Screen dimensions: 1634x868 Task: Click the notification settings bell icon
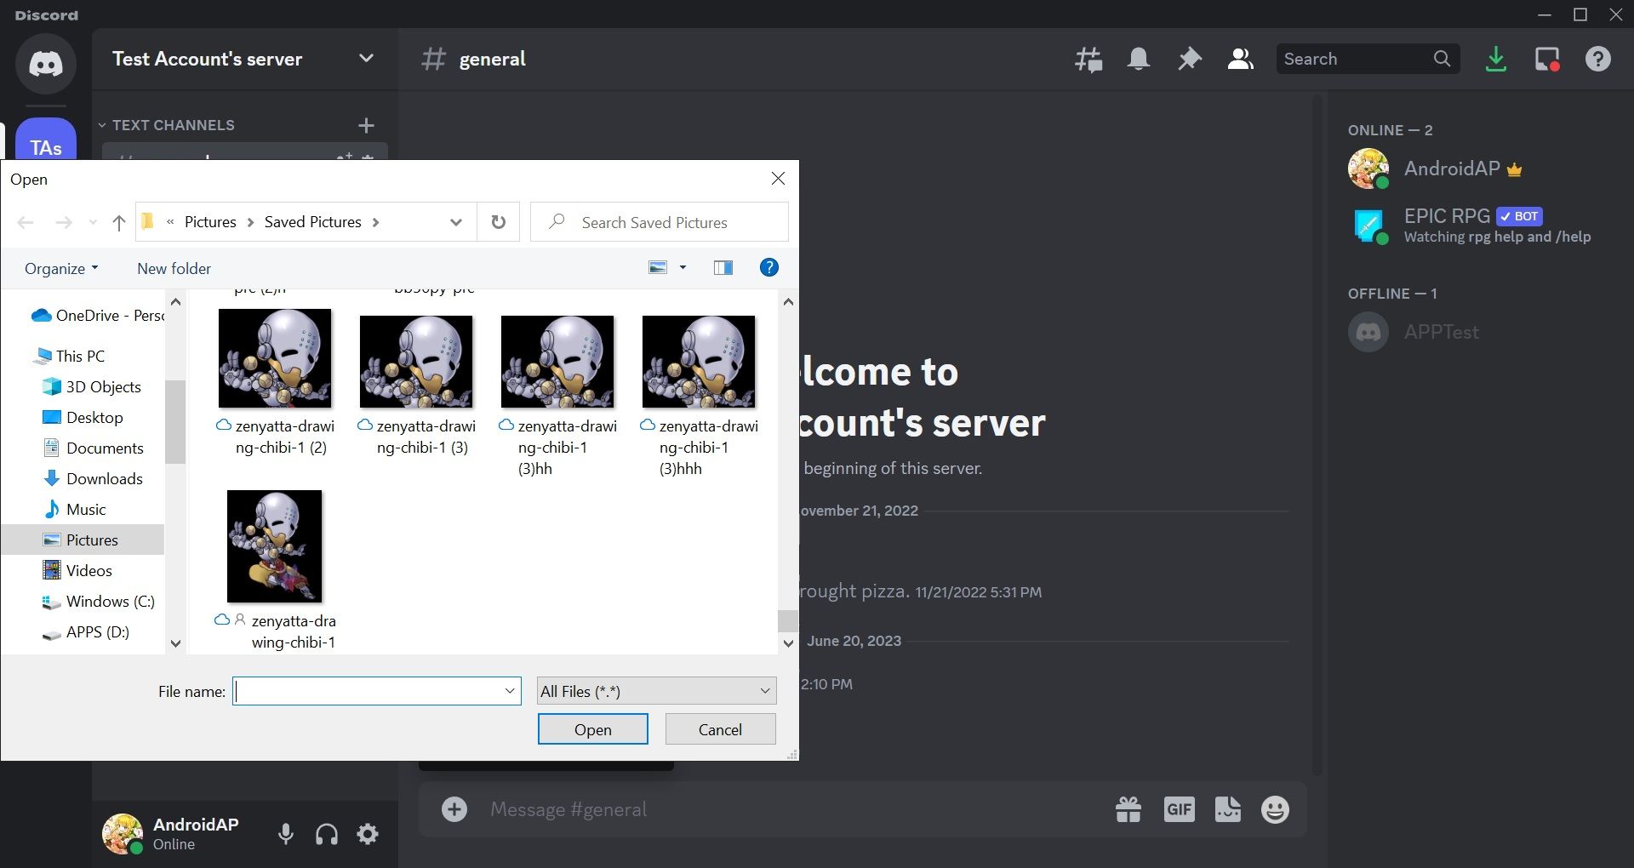point(1139,59)
